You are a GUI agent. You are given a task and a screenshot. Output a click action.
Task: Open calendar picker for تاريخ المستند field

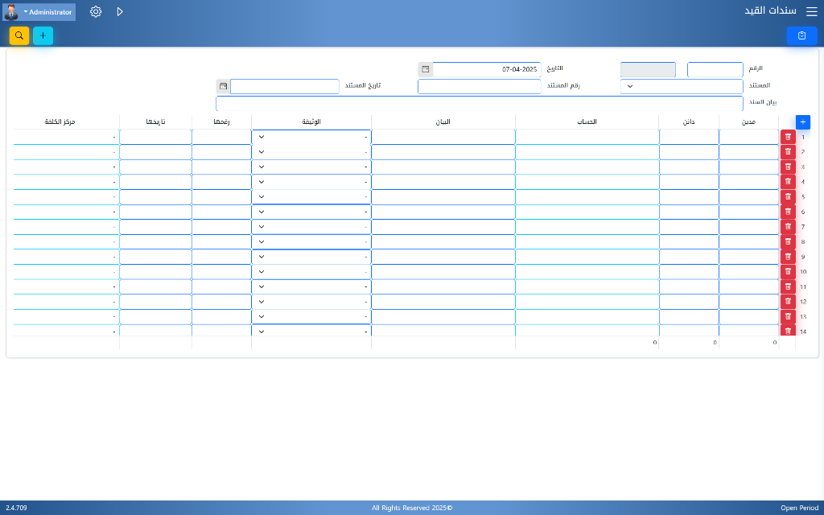coord(223,86)
